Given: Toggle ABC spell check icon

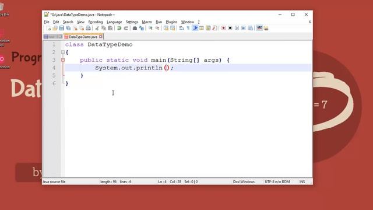Looking at the screenshot, I should click(x=259, y=28).
